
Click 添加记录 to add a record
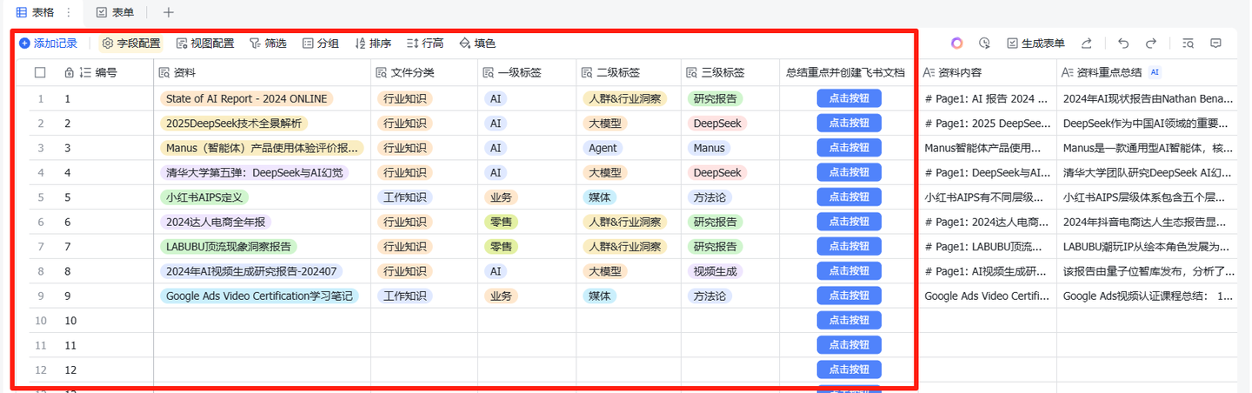(49, 43)
